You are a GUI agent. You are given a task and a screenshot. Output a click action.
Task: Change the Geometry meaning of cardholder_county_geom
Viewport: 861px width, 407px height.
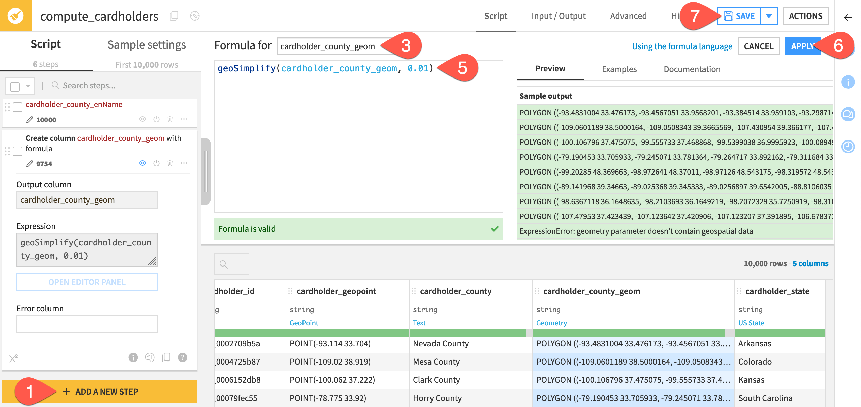[551, 323]
